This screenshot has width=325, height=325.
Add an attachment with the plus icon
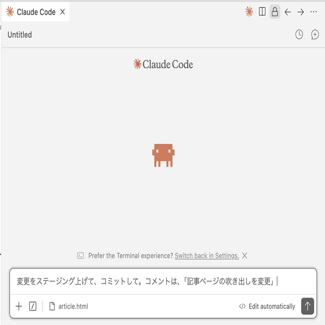pyautogui.click(x=19, y=306)
